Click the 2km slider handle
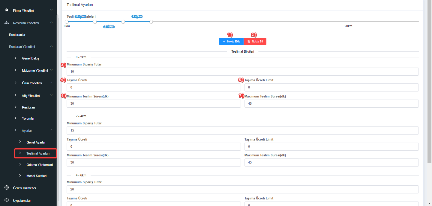This screenshot has height=206, width=432. point(95,22)
